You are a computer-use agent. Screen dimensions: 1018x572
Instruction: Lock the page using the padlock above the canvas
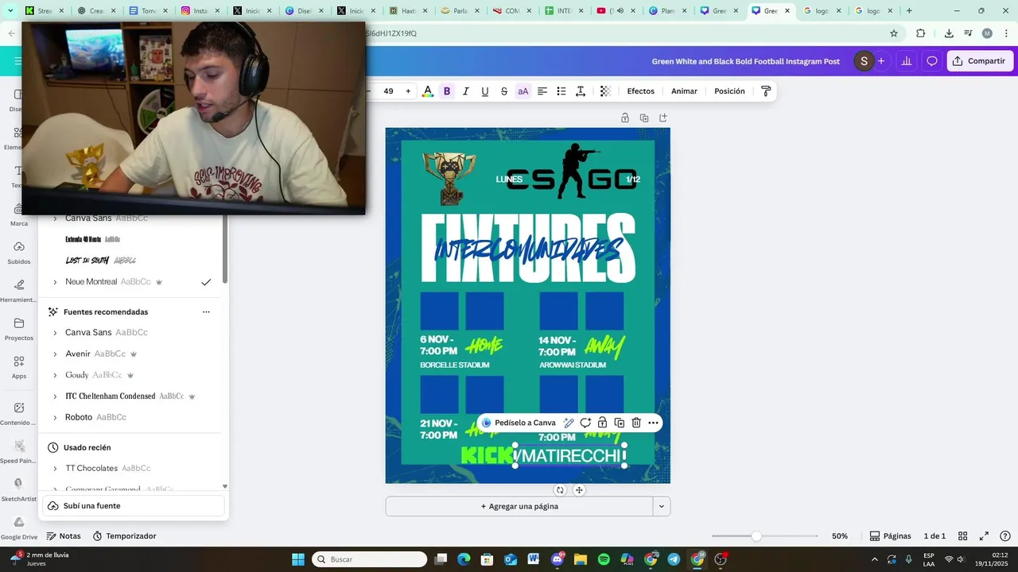pos(625,118)
